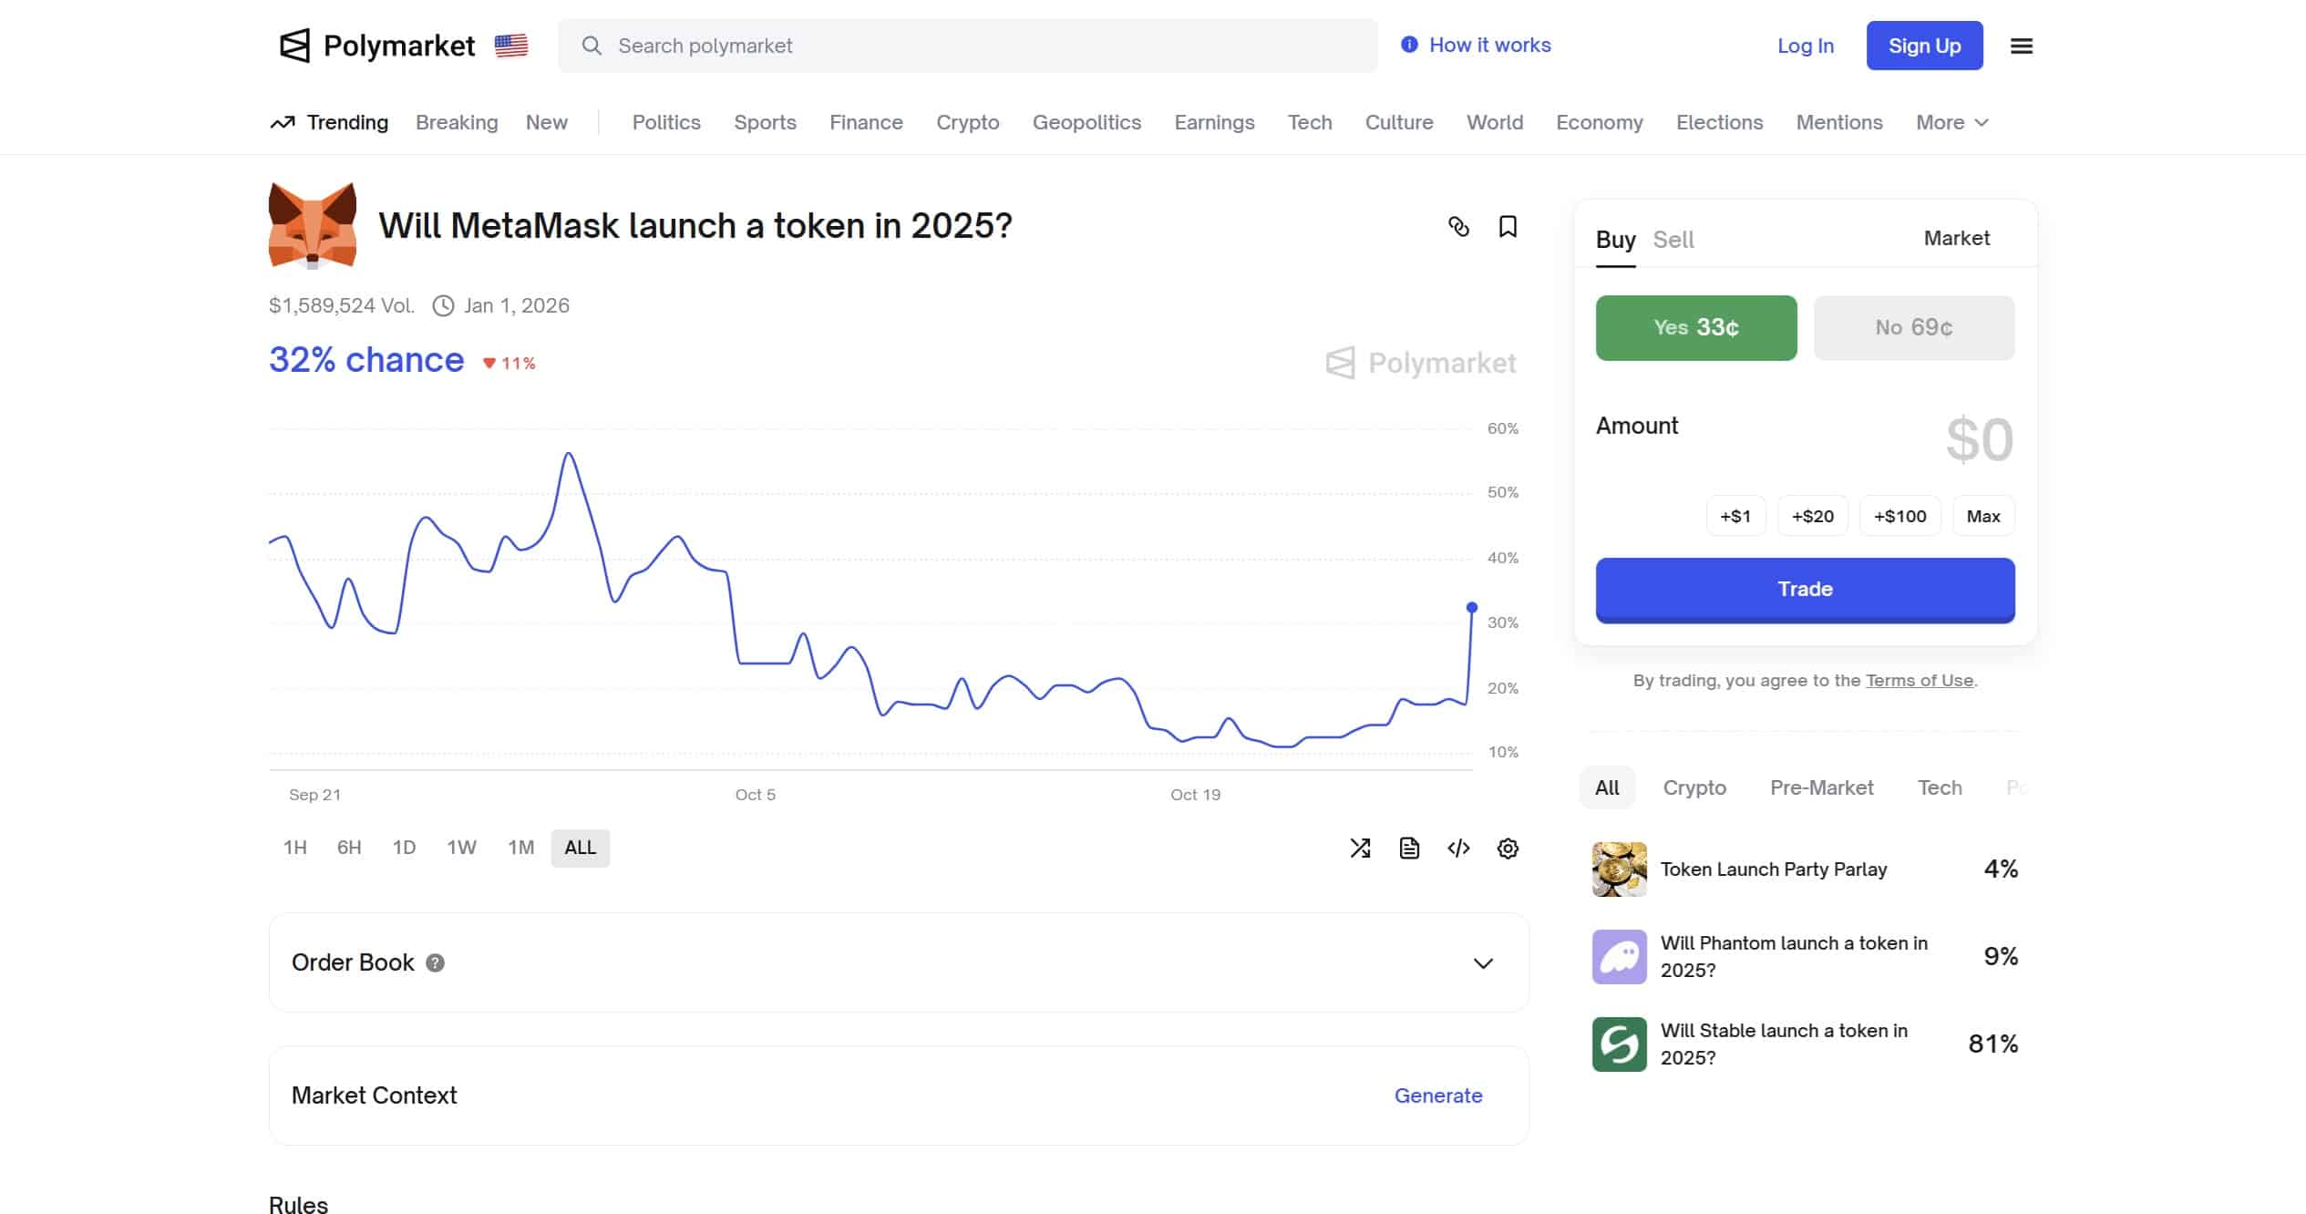Select the No 69¢ outcome

[1913, 328]
